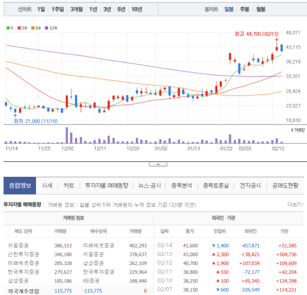Click the 매수상위 column header
Image resolution: width=307 pixels, height=295 pixels.
[x=98, y=231]
